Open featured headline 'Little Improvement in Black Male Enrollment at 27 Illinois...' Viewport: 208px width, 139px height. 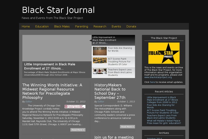click(x=50, y=66)
